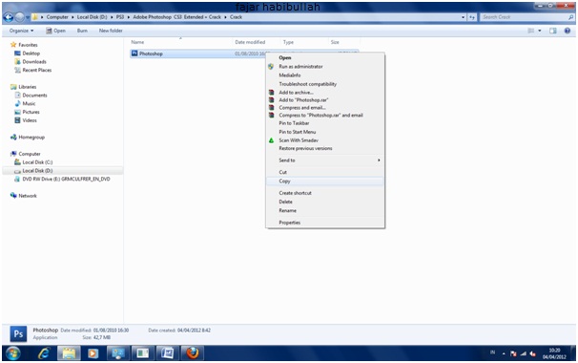578x363 pixels.
Task: Sort by Date modified column header
Action: 250,42
